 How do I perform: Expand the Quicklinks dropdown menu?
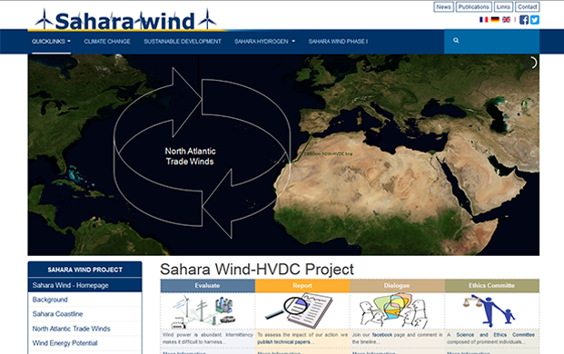point(51,42)
